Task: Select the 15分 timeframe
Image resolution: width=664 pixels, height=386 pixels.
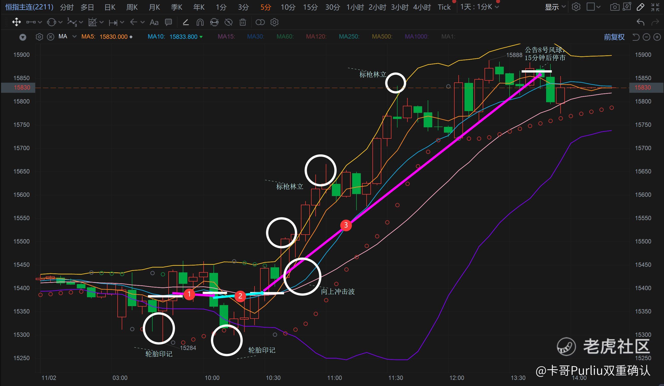Action: pos(310,7)
